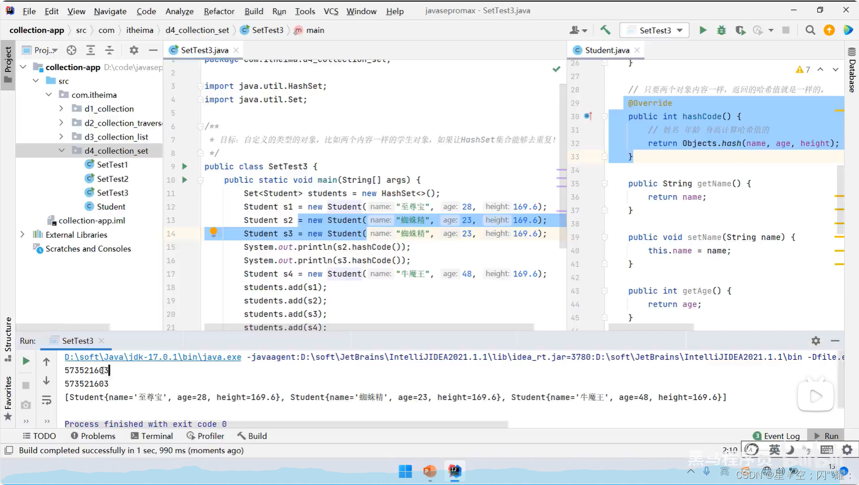Open the Structure side panel
This screenshot has height=485, width=859.
(8, 339)
